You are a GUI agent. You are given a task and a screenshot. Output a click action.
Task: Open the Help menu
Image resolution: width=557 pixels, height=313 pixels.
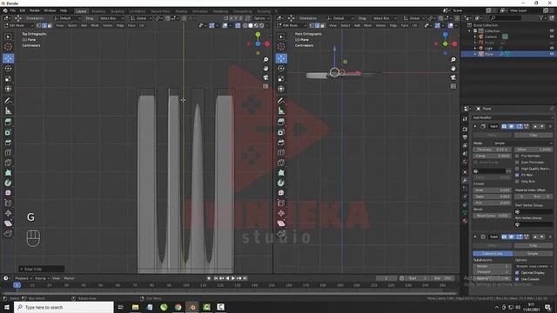(x=64, y=10)
